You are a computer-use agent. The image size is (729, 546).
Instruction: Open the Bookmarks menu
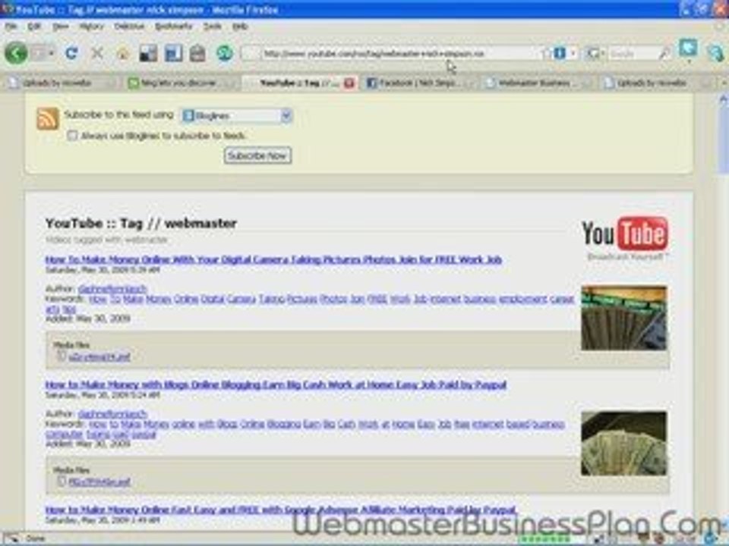(x=173, y=27)
